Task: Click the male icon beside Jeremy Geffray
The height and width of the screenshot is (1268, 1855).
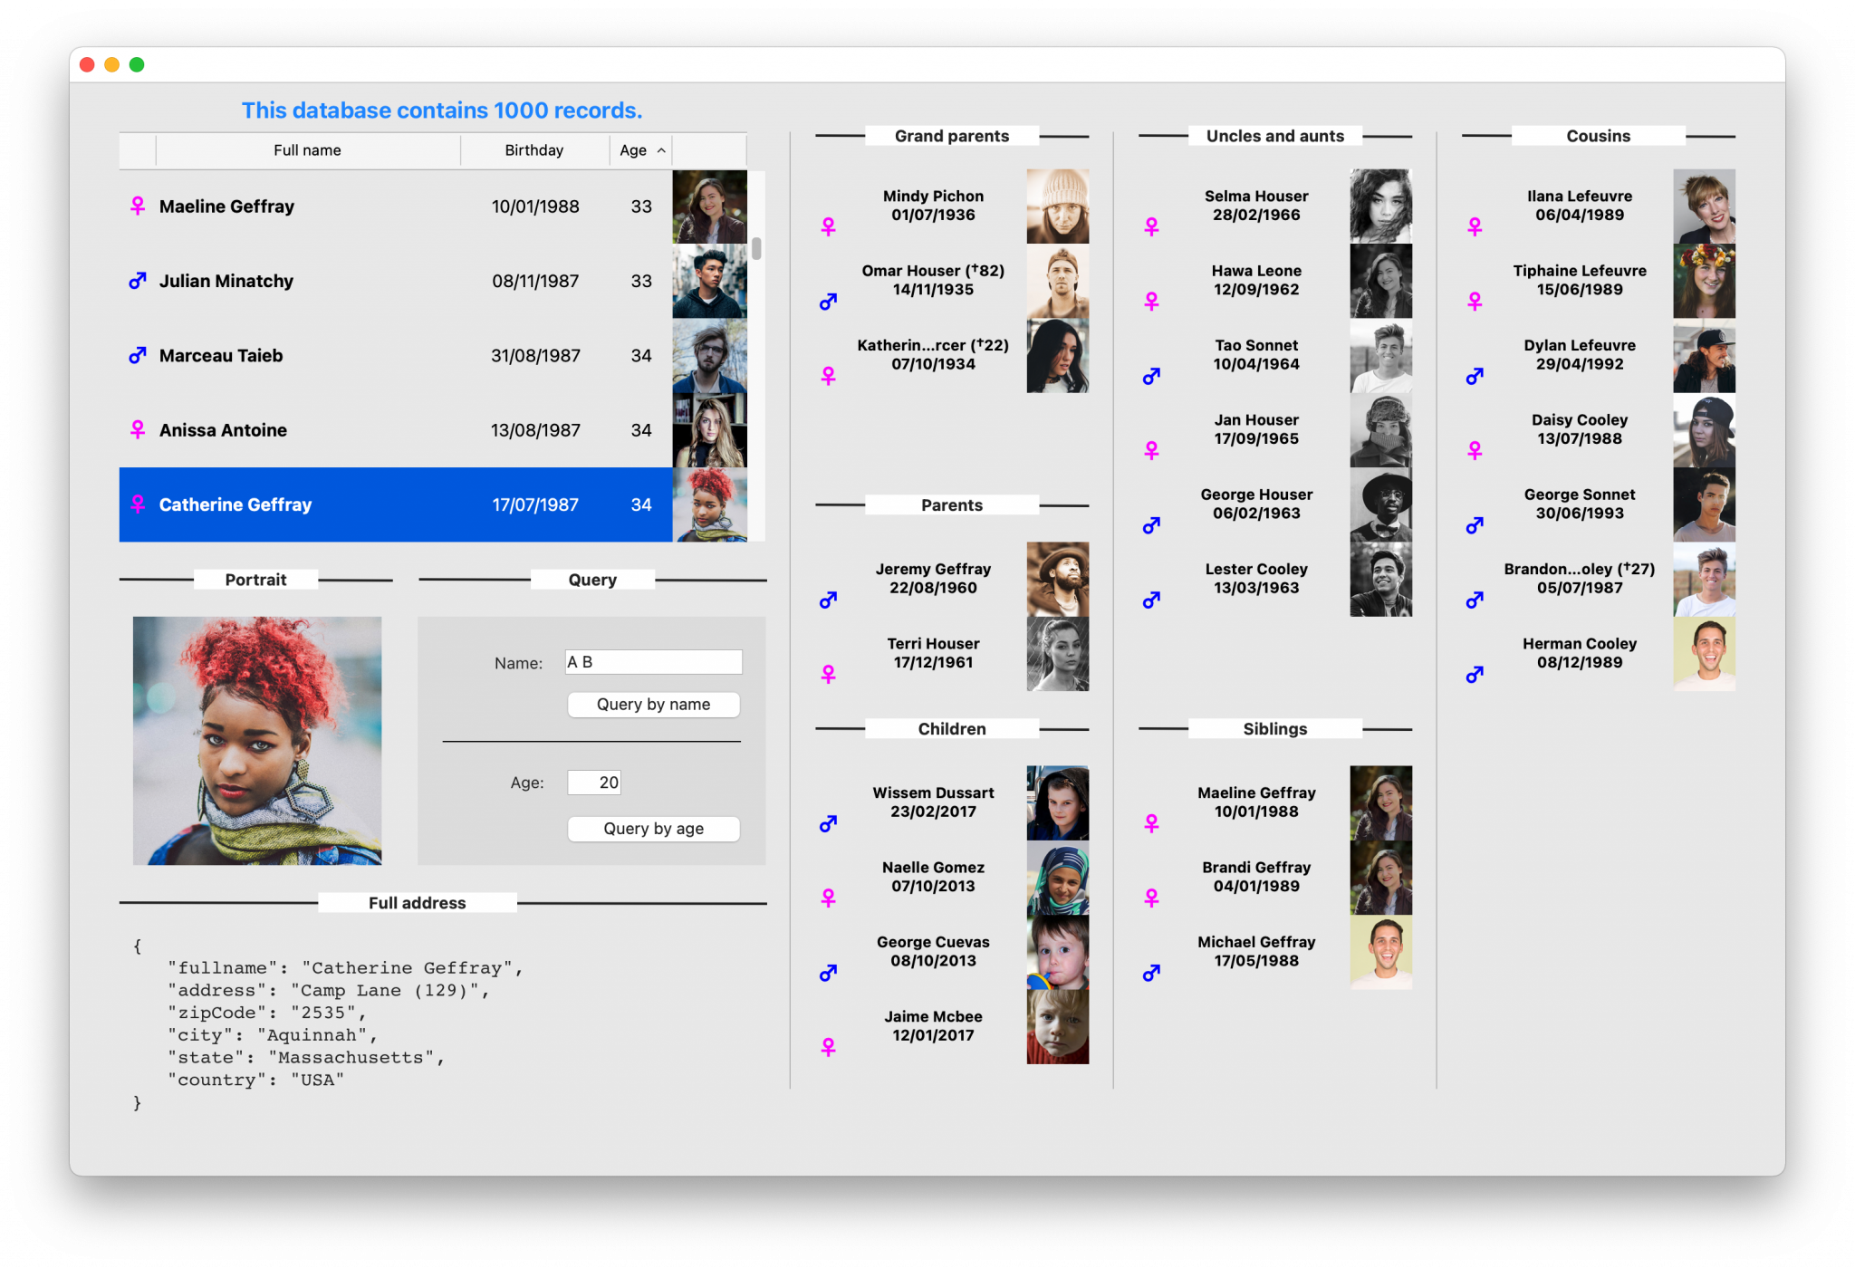Action: (x=828, y=600)
